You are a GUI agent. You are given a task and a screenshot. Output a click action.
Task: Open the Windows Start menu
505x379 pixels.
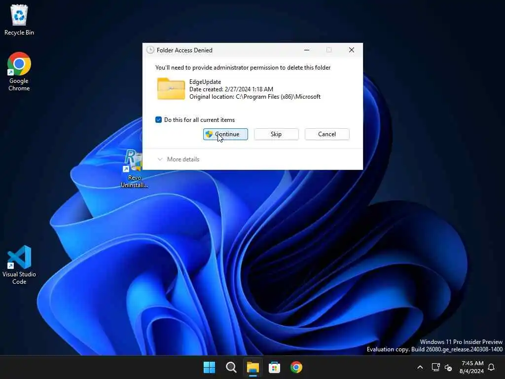coord(209,367)
